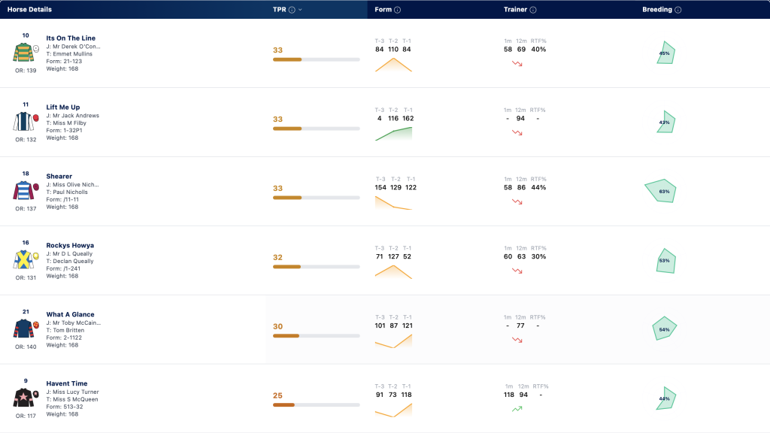
Task: Open the Lift Me Up horse link
Action: point(63,107)
